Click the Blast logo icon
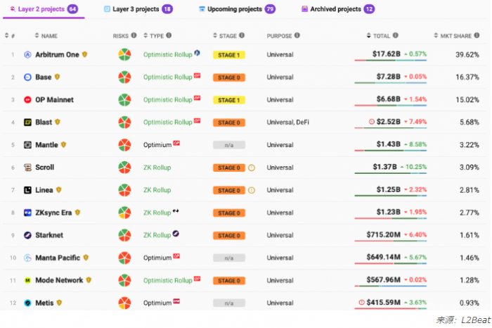This screenshot has width=492, height=328. click(27, 122)
